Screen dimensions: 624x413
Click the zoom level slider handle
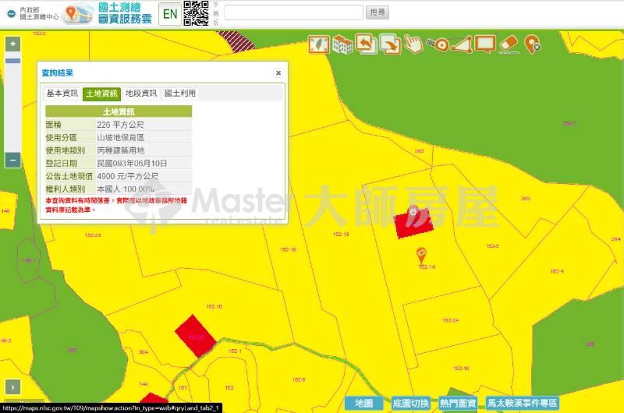coord(12,61)
